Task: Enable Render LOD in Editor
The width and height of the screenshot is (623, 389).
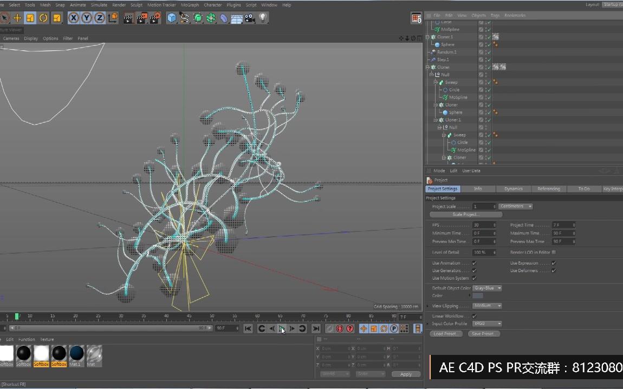Action: coord(554,252)
